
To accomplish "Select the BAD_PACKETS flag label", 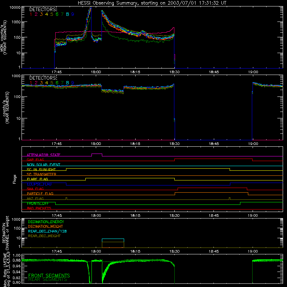I will [39, 208].
